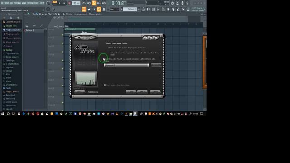Image resolution: width=290 pixels, height=163 pixels.
Task: Select the playlist mute tool
Action: click(x=43, y=14)
